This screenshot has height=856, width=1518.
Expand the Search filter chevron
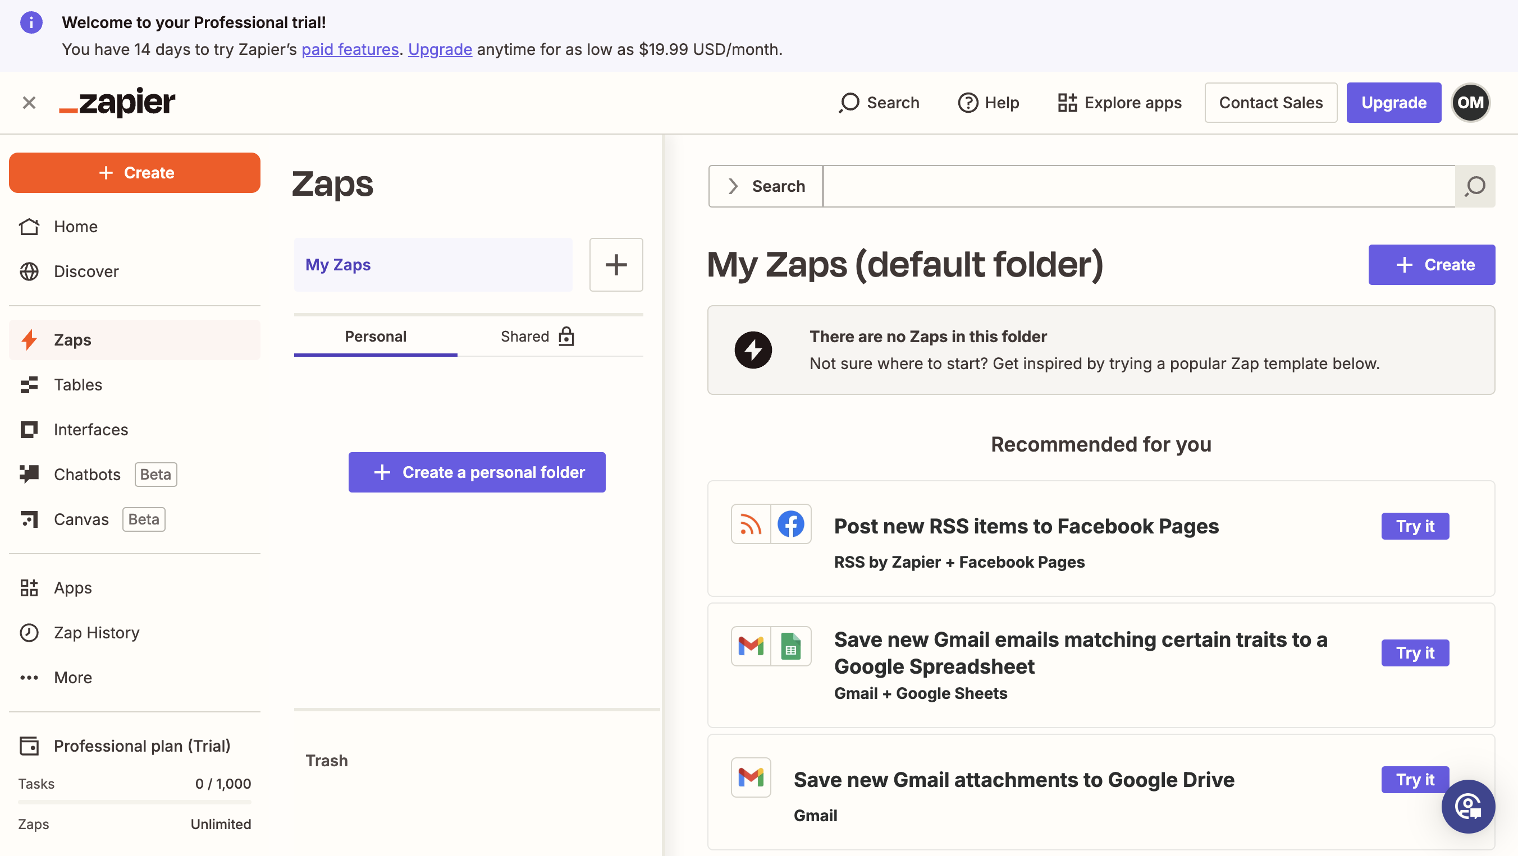pos(733,186)
